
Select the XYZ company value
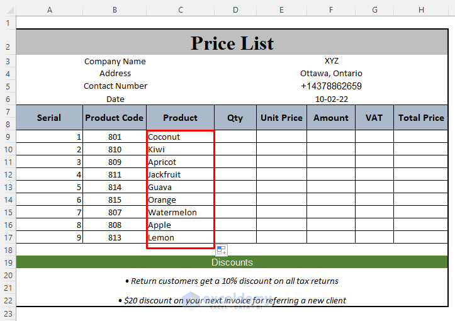[332, 61]
